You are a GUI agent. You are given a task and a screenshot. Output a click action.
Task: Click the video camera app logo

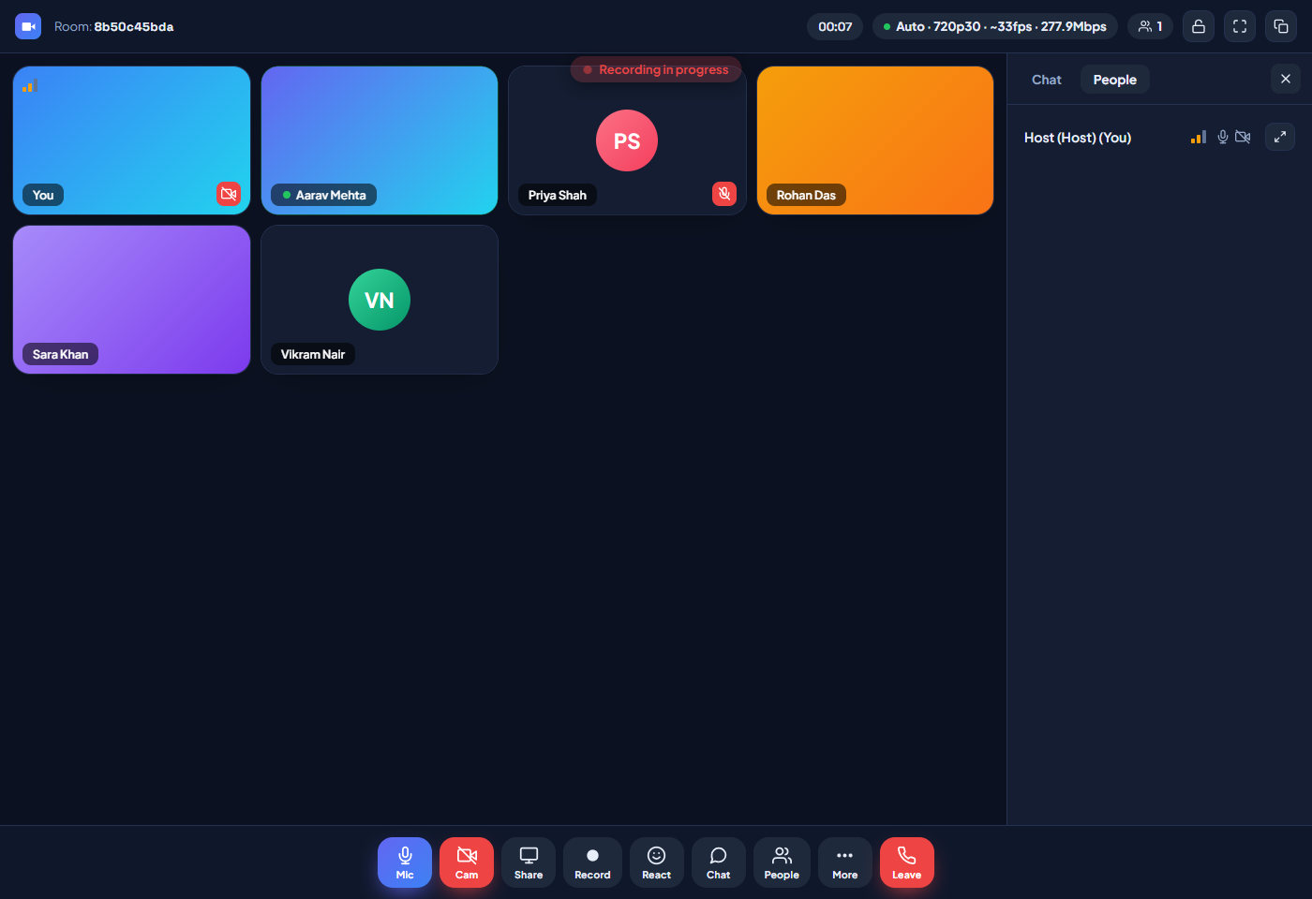click(x=28, y=26)
